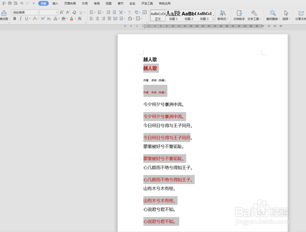Switch to the 插入 ribbon tab
The image size is (306, 232).
click(x=55, y=3)
